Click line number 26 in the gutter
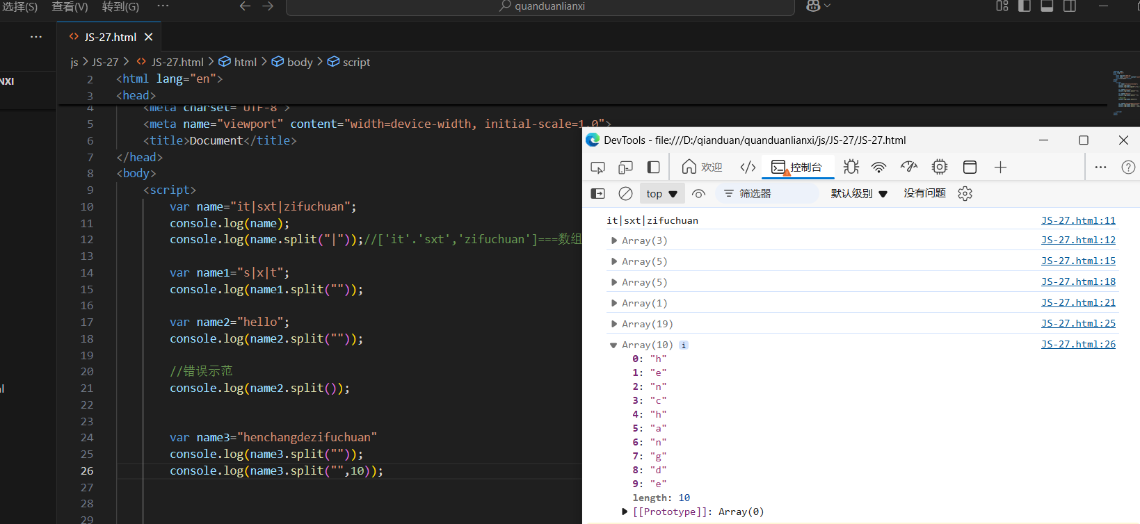 (x=86, y=470)
